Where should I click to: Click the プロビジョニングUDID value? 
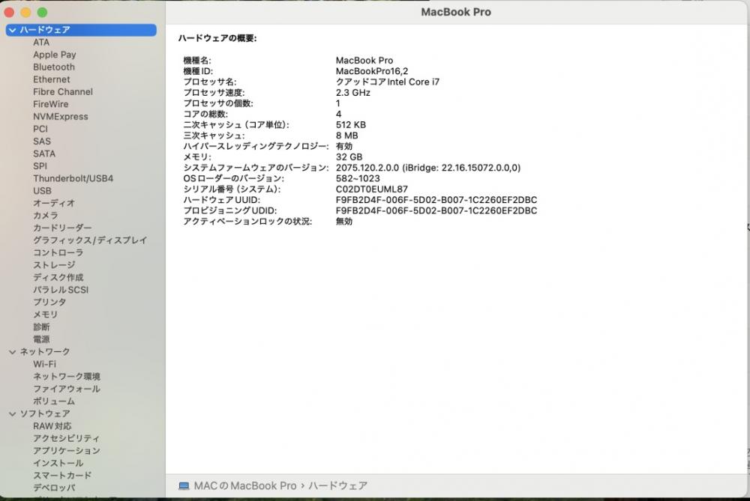click(x=436, y=211)
